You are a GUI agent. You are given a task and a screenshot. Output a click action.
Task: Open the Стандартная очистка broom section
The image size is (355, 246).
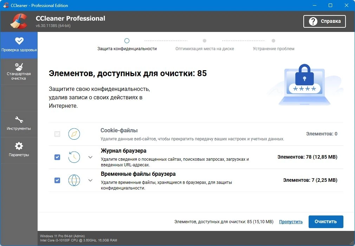tap(19, 72)
